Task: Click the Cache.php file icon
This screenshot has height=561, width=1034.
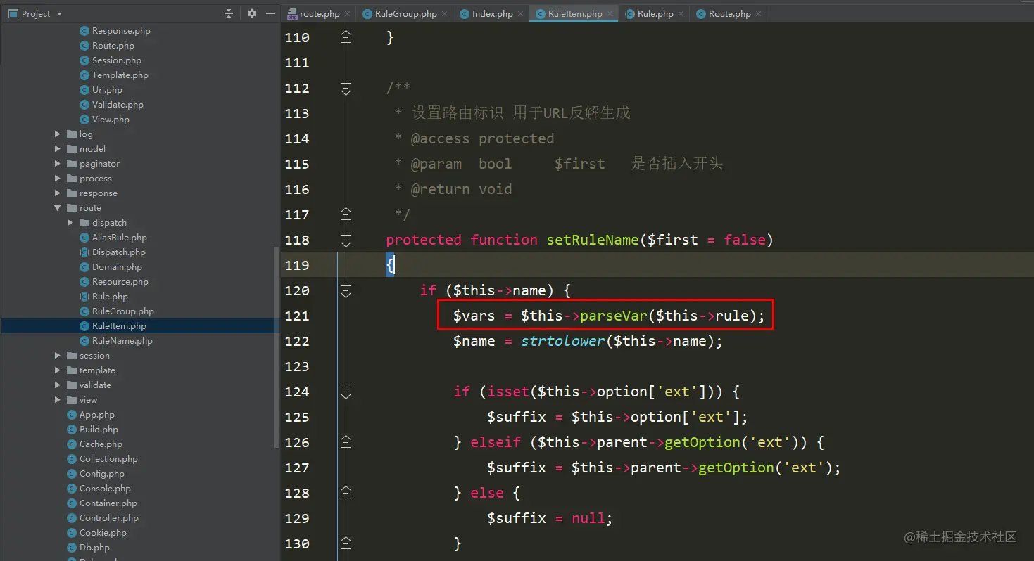Action: tap(72, 444)
